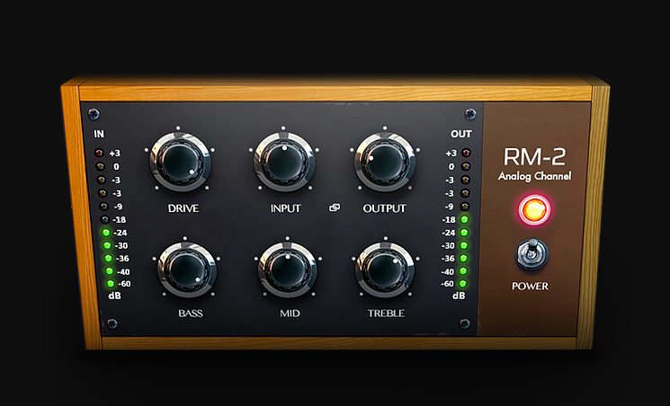
Task: Select the TREBLE EQ knob
Action: [x=384, y=268]
